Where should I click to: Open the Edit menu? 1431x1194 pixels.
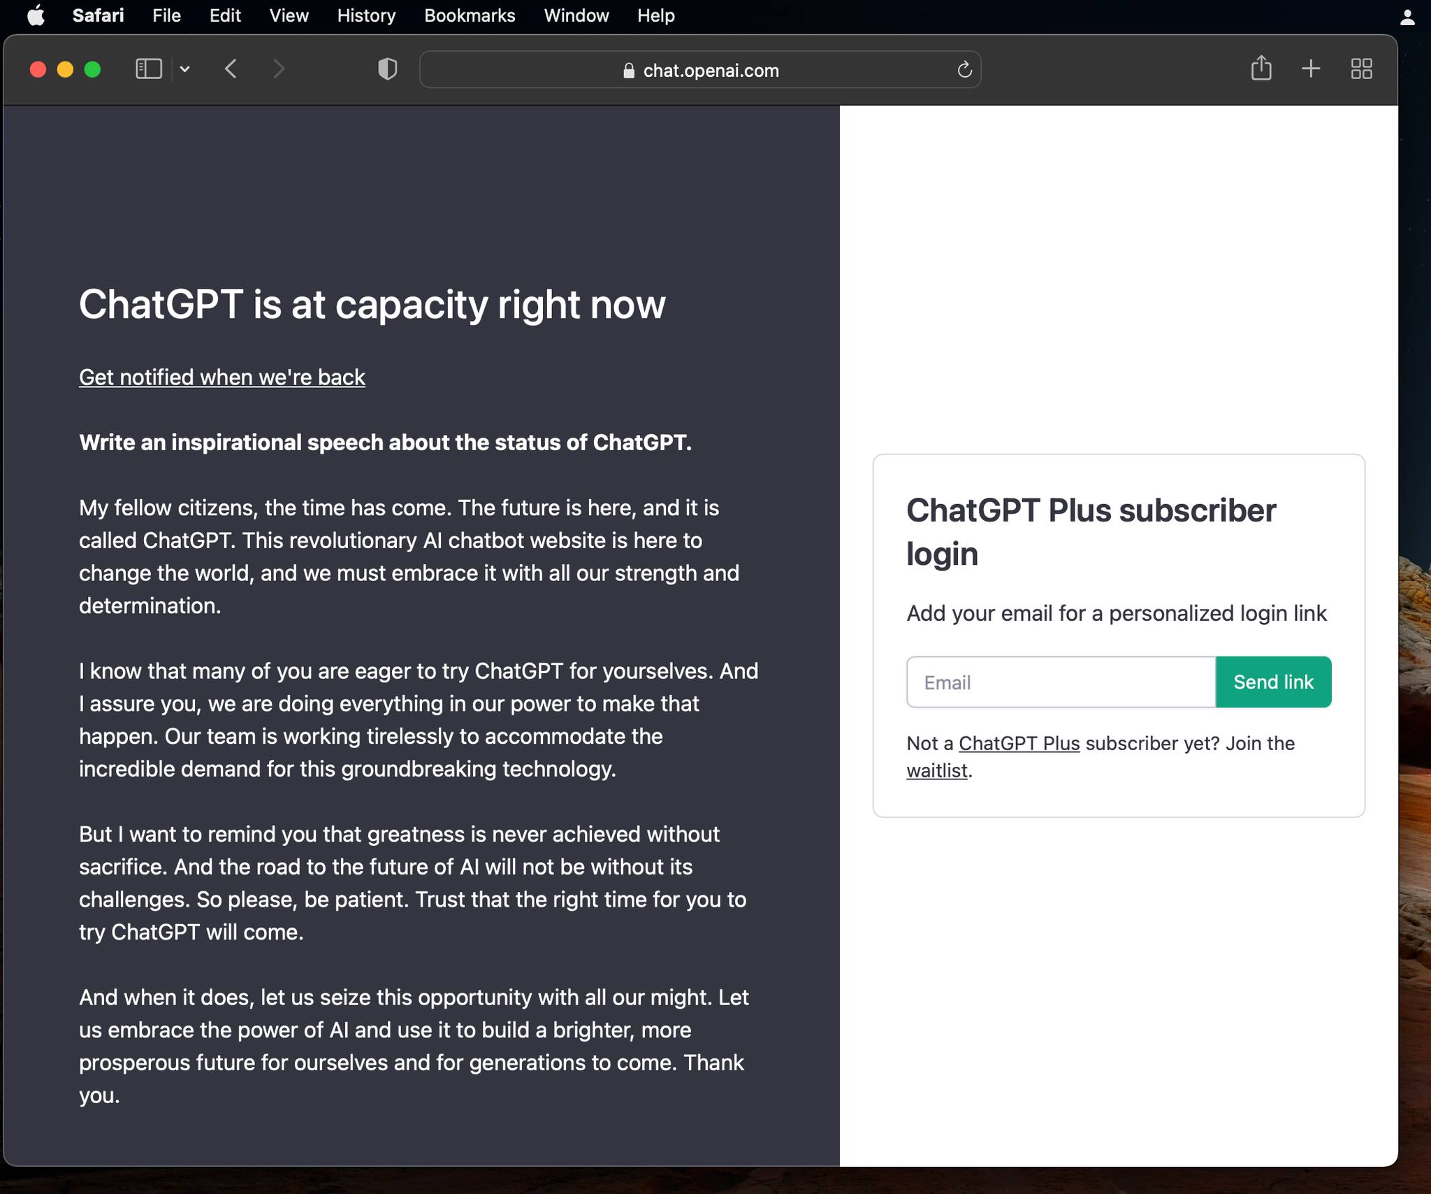coord(225,15)
